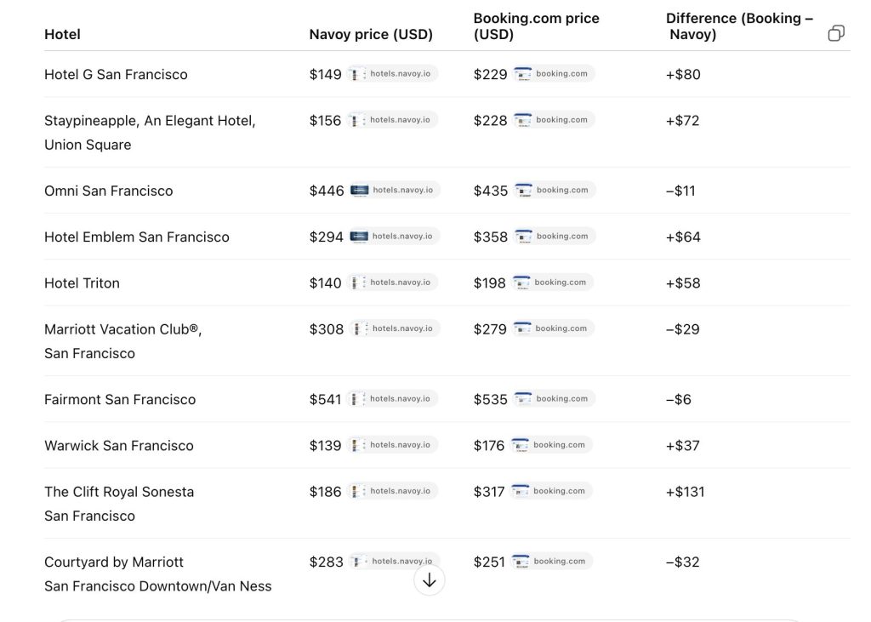
Task: Click the scroll-down arrow button
Action: pyautogui.click(x=429, y=580)
